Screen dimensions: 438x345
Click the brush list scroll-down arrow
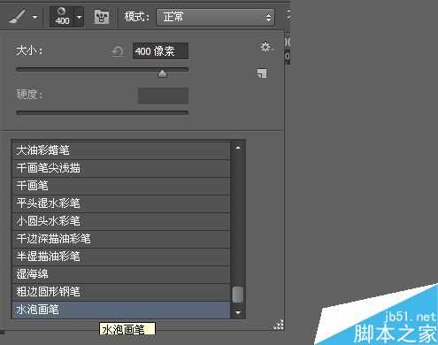point(238,312)
